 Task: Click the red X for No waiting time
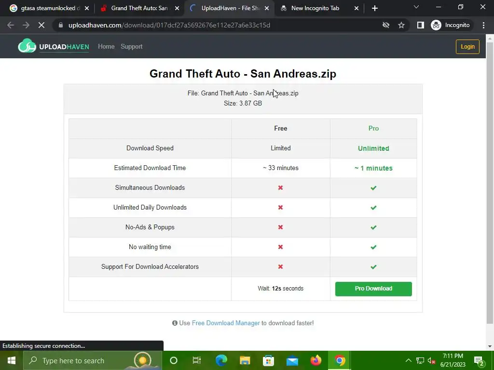coord(280,247)
